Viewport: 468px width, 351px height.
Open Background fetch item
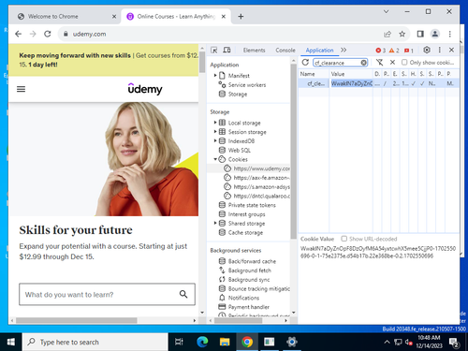click(245, 271)
